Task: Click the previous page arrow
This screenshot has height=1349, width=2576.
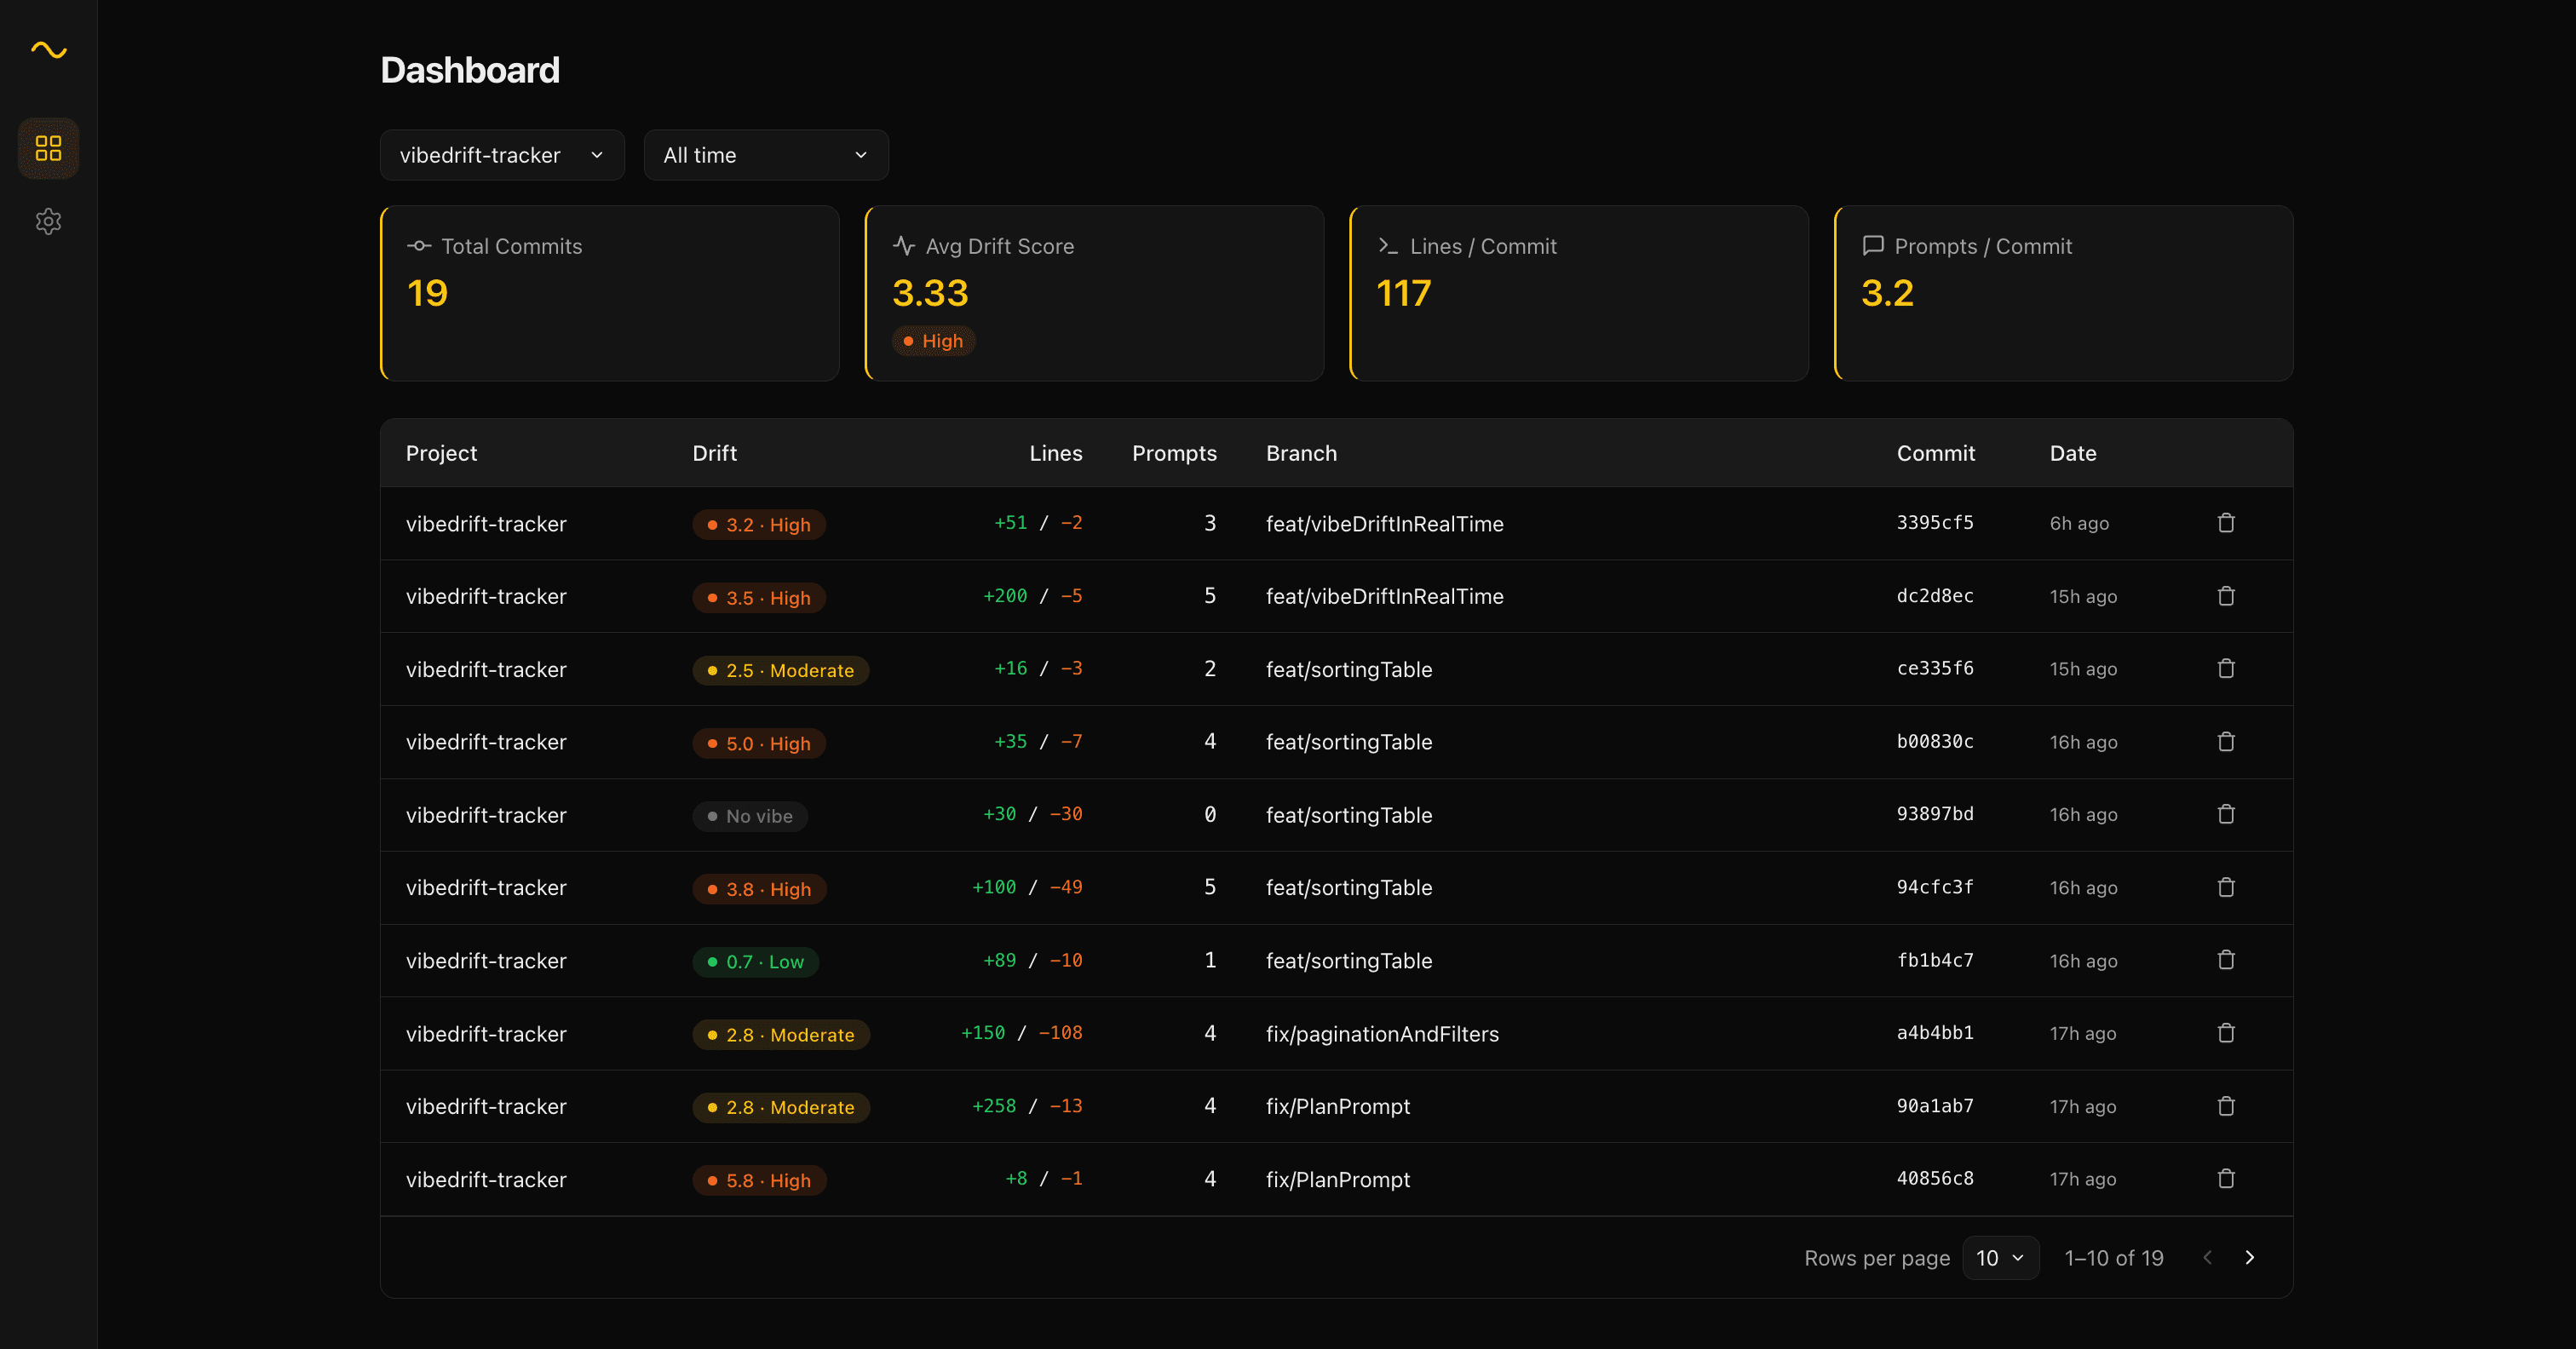Action: pos(2206,1257)
